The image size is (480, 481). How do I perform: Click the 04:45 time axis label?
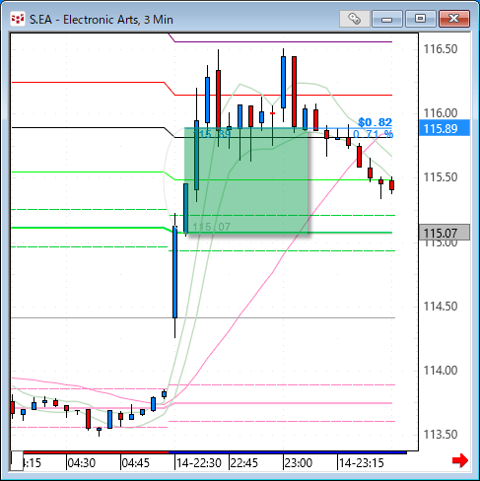[x=136, y=463]
